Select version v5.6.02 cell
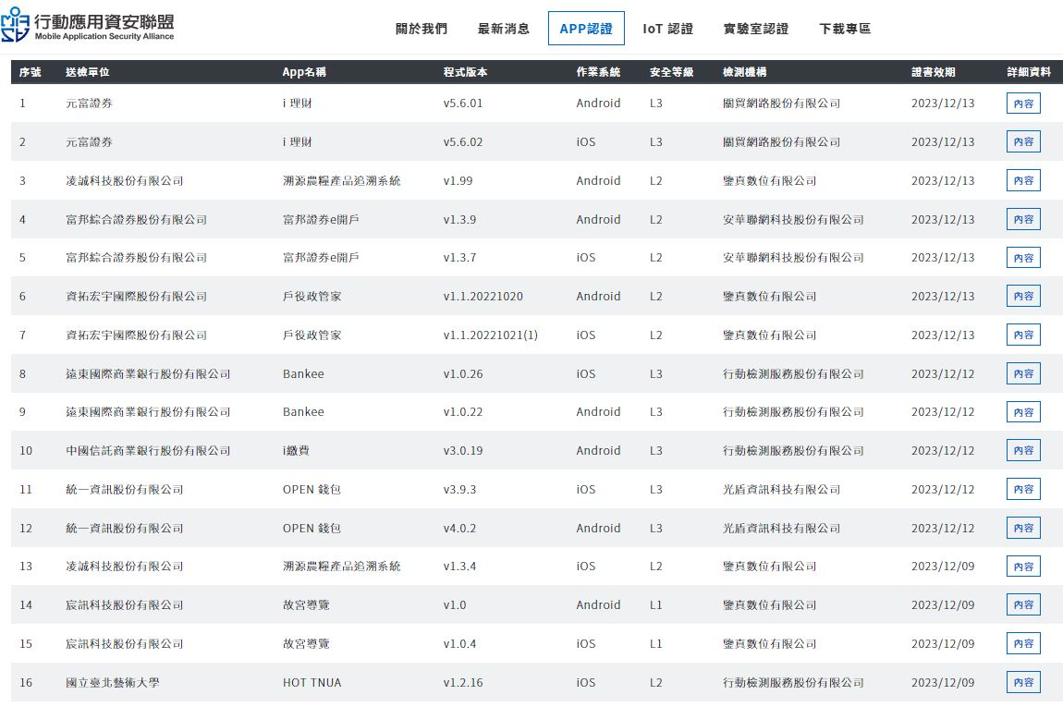Viewport: 1063px width, 707px height. tap(463, 141)
